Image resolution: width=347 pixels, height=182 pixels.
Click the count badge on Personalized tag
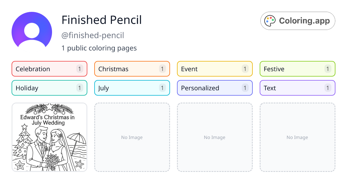tap(245, 88)
